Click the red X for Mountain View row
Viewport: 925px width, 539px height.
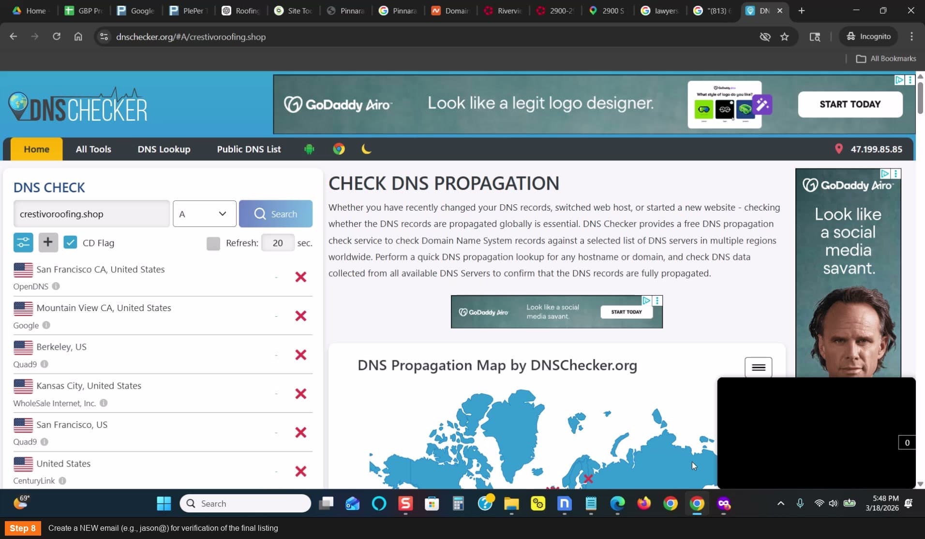[x=301, y=316]
